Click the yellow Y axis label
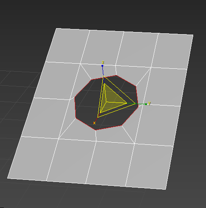Screen dimensions: 206x208 click(149, 103)
